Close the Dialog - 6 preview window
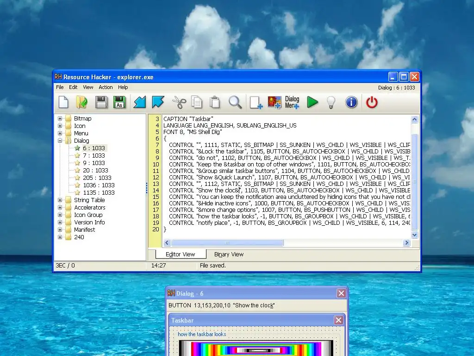The width and height of the screenshot is (474, 356). 341,293
